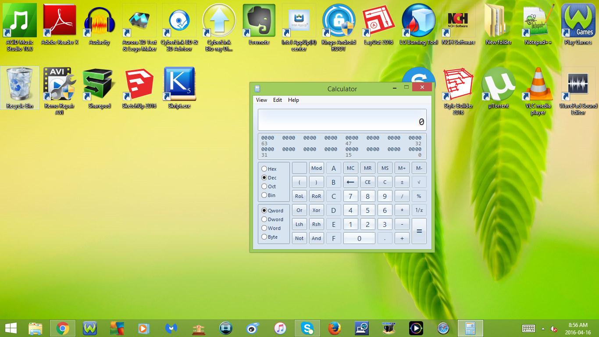The image size is (599, 337).
Task: Choose Dword word size
Action: click(264, 219)
